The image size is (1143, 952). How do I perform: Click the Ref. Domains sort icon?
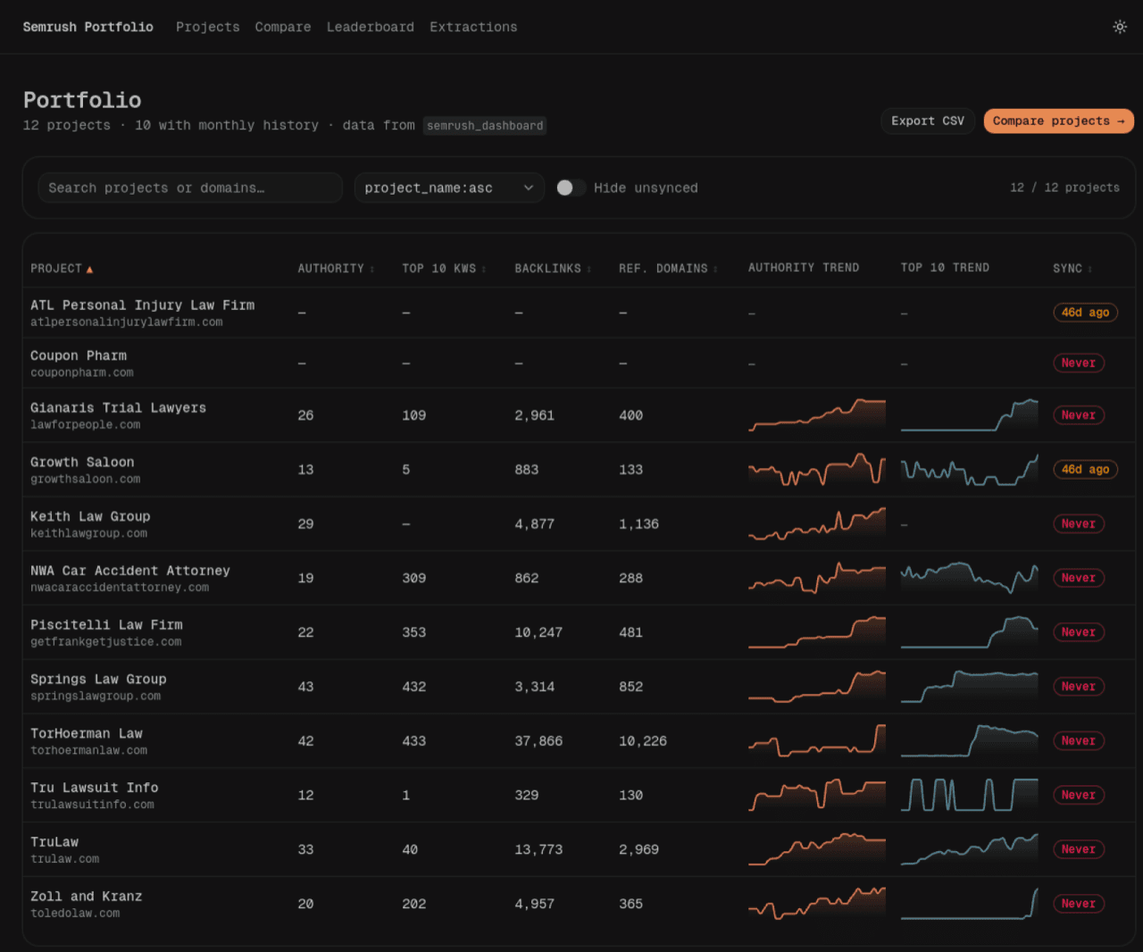pos(715,269)
